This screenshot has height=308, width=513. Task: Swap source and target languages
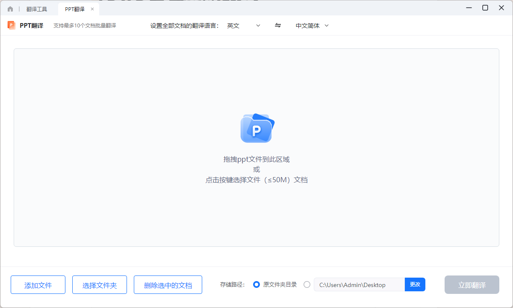(278, 26)
